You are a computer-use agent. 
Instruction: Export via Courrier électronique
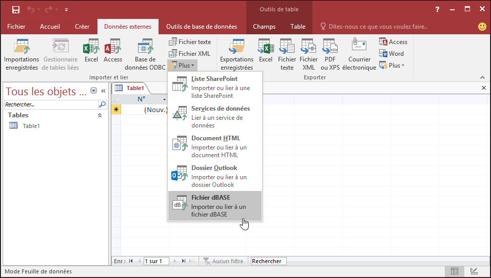tap(359, 55)
